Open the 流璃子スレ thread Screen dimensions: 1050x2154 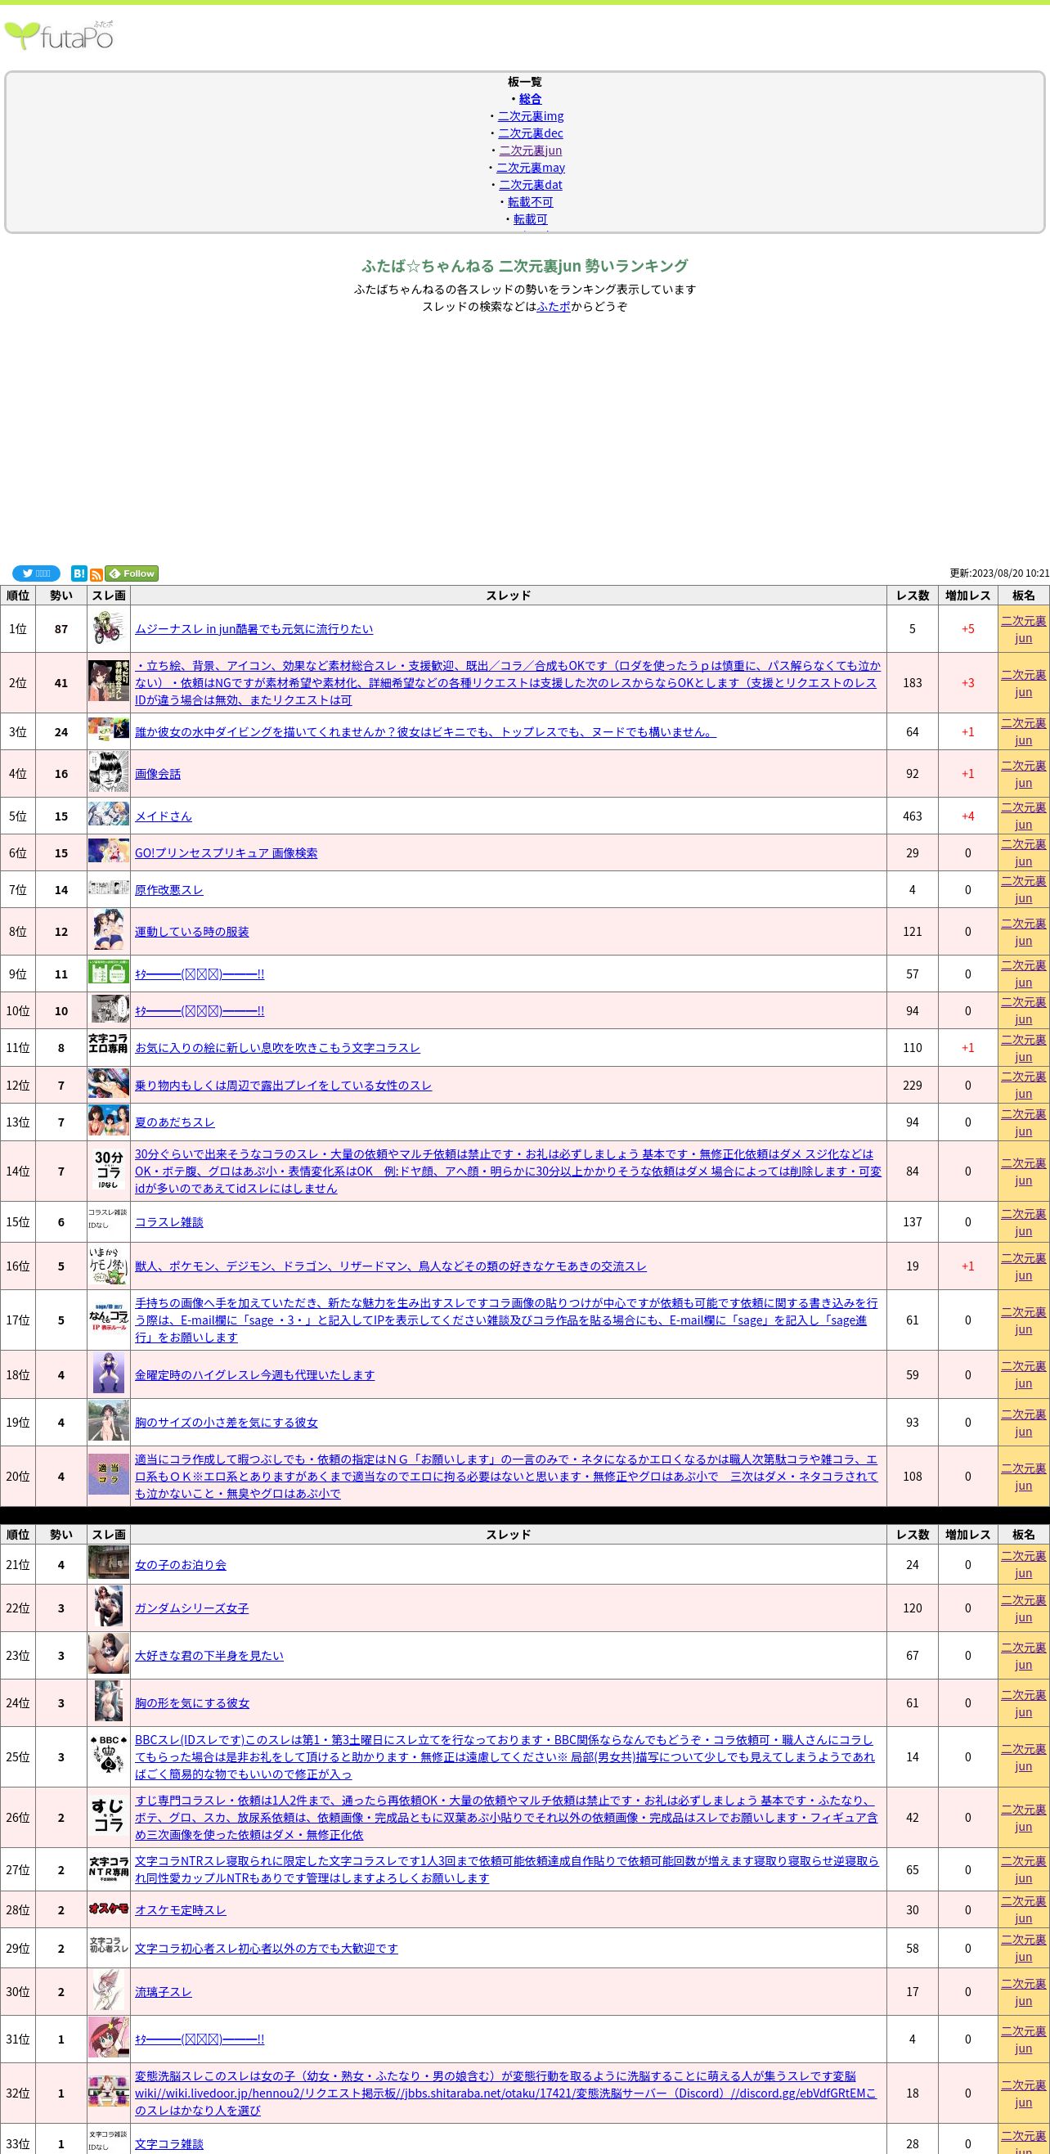pyautogui.click(x=164, y=1992)
